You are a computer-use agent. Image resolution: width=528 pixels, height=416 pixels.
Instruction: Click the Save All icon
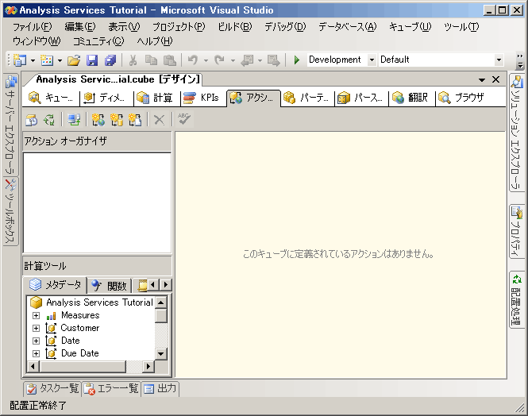click(110, 60)
